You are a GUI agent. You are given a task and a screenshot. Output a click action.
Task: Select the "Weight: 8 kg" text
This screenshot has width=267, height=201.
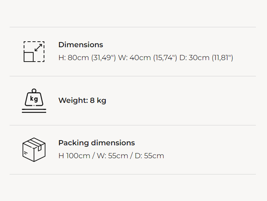point(82,101)
